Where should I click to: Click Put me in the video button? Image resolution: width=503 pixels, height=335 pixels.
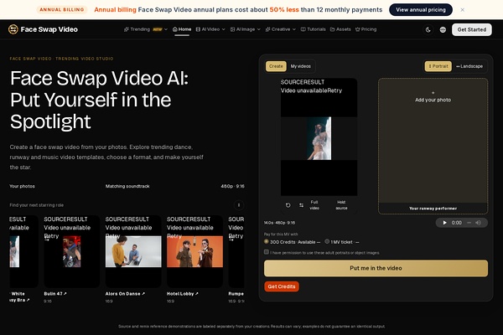(376, 268)
